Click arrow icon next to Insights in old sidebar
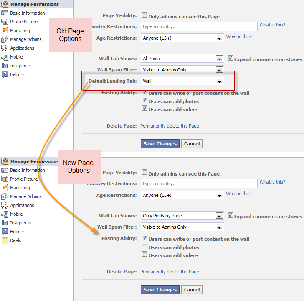The height and width of the screenshot is (301, 304). [x=30, y=66]
